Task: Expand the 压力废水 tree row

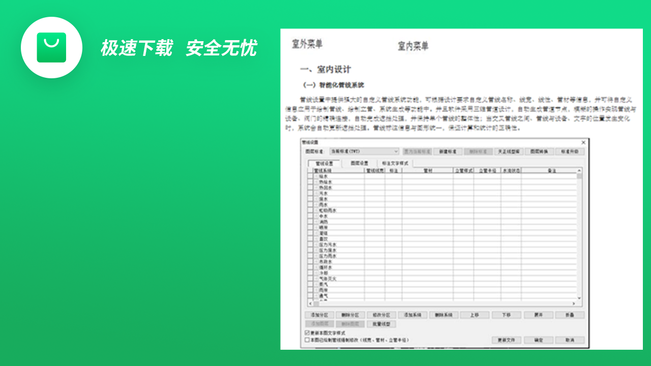Action: click(x=316, y=250)
